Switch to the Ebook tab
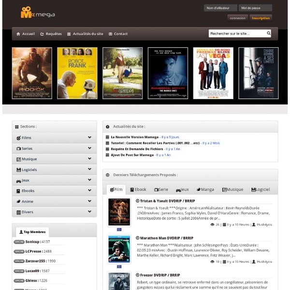This screenshot has width=290, height=290. [138, 189]
